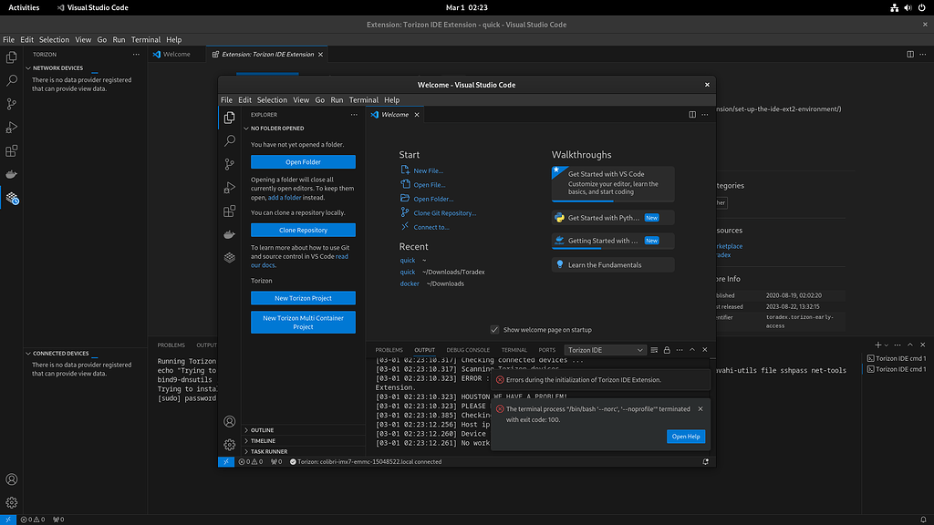
Task: Expand the OUTLINE section
Action: tap(262, 429)
